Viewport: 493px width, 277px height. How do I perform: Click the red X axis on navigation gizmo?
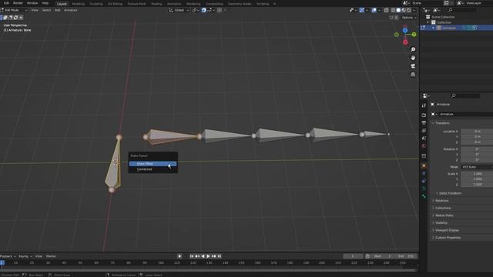[x=405, y=42]
